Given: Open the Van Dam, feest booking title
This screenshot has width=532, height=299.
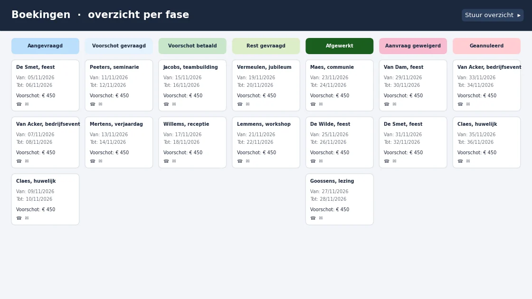Looking at the screenshot, I should (x=403, y=67).
